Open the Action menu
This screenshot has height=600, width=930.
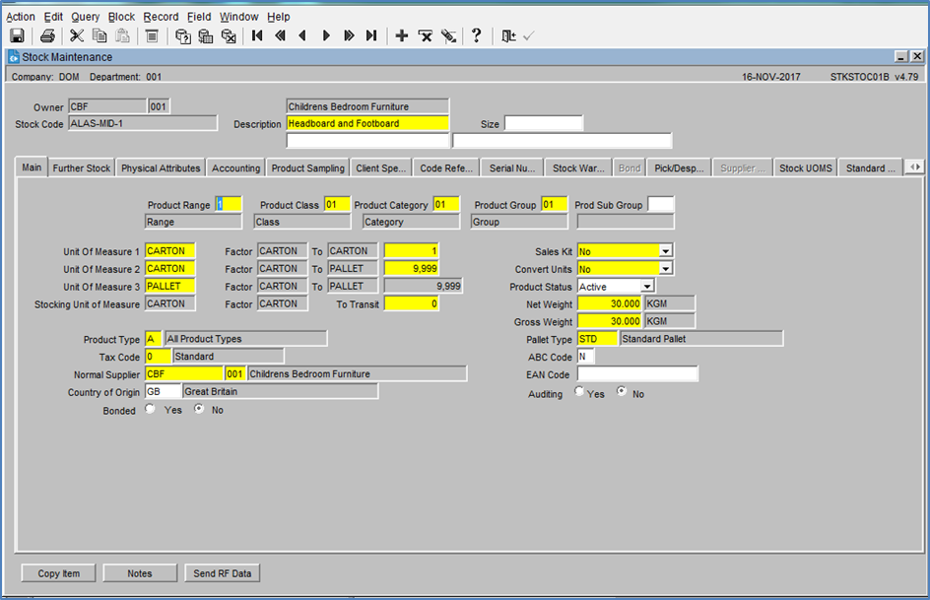coord(20,17)
